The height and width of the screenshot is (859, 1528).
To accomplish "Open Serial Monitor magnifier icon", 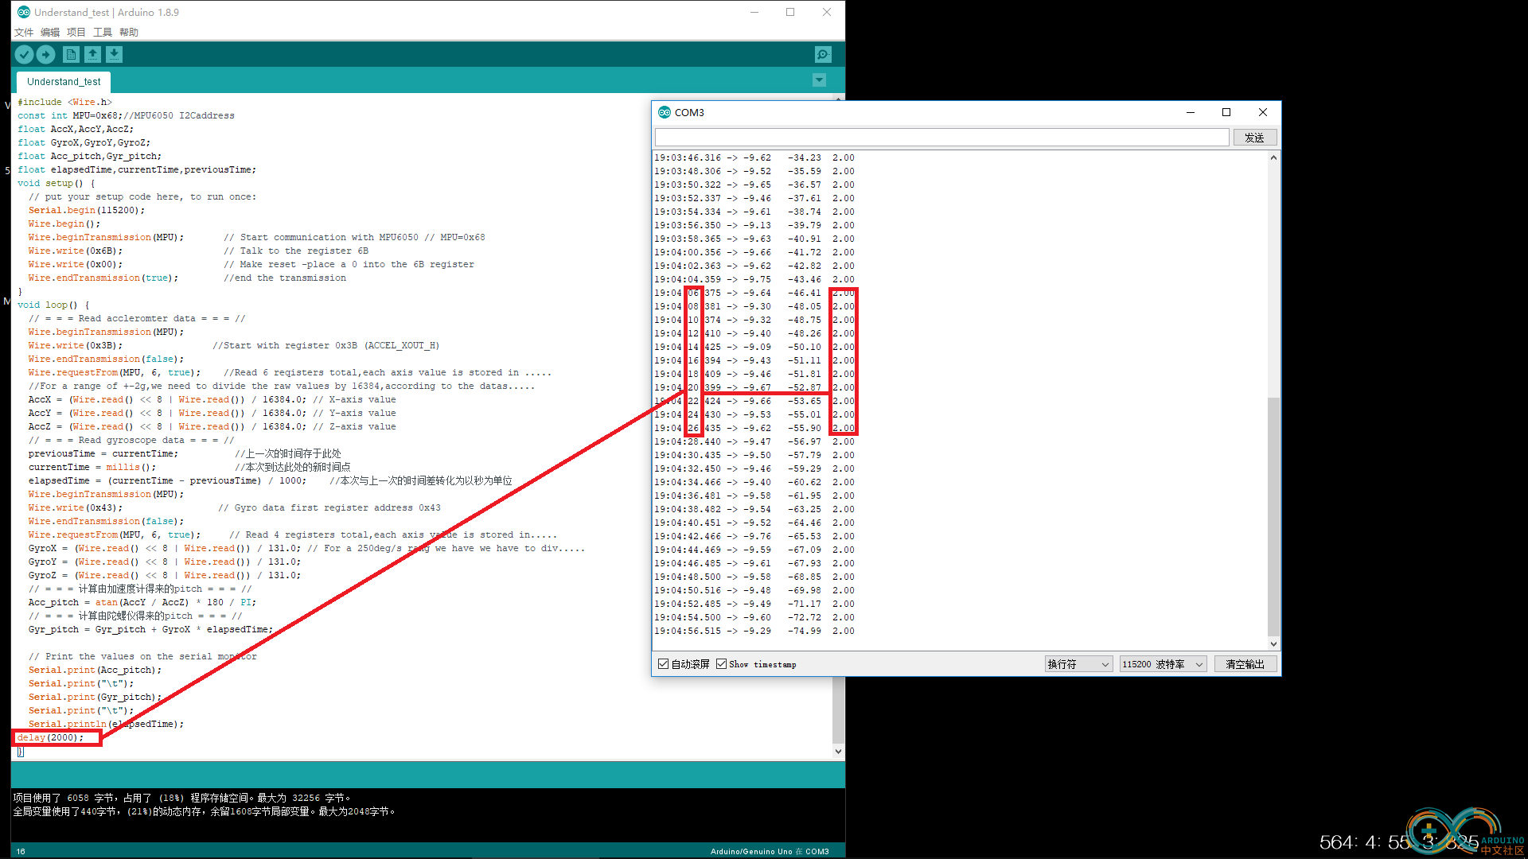I will pyautogui.click(x=823, y=54).
